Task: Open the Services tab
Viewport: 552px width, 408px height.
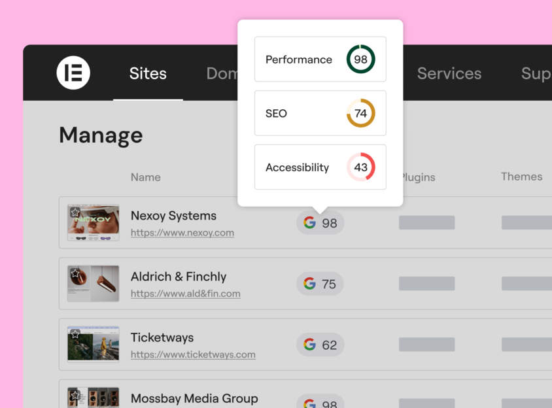Action: click(x=449, y=74)
